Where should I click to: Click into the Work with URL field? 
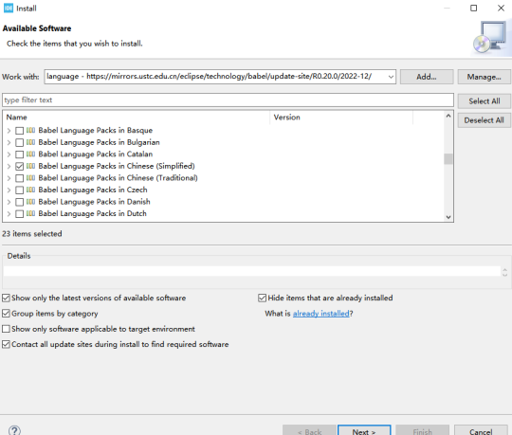(x=215, y=77)
